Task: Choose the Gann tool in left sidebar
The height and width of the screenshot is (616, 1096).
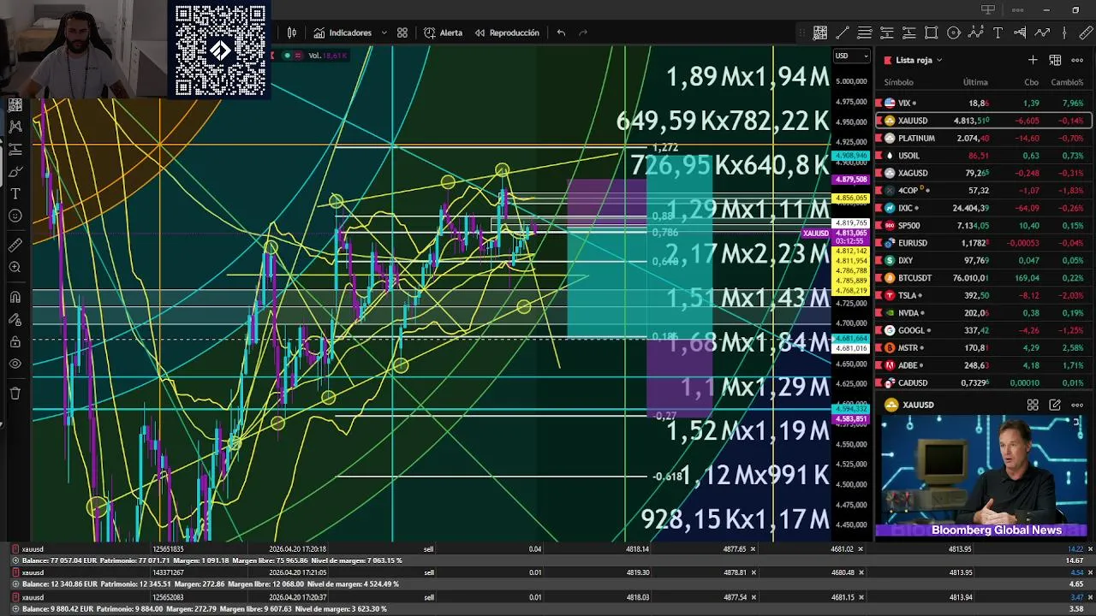Action: tap(15, 104)
